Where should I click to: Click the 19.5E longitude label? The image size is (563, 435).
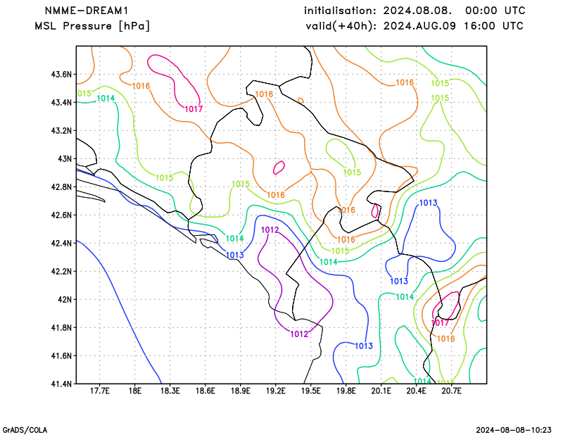310,391
